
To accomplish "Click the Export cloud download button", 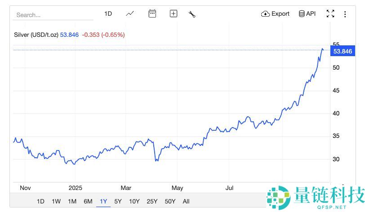I will pos(275,13).
